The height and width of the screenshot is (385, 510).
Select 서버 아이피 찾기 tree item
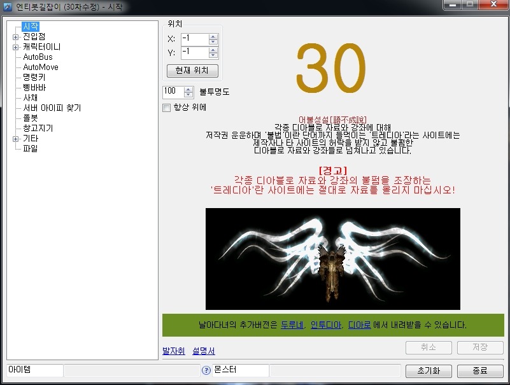pyautogui.click(x=52, y=108)
